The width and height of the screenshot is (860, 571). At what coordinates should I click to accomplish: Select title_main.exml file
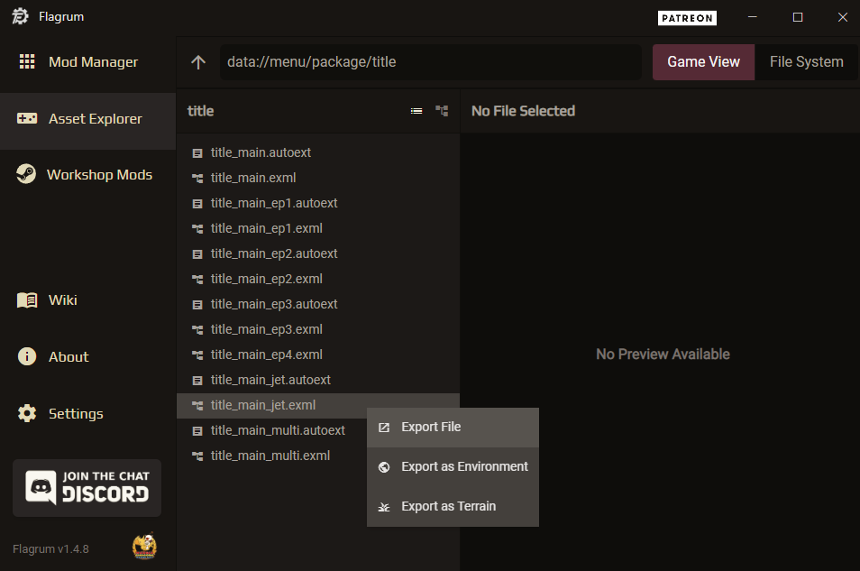click(x=318, y=178)
